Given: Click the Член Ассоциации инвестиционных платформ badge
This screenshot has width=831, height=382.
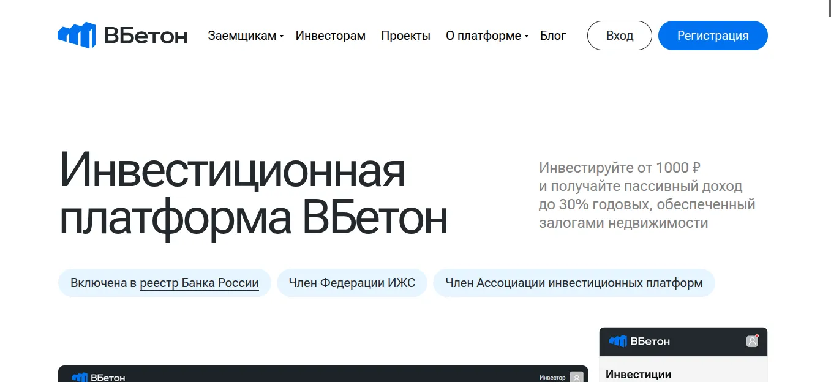Looking at the screenshot, I should [574, 283].
